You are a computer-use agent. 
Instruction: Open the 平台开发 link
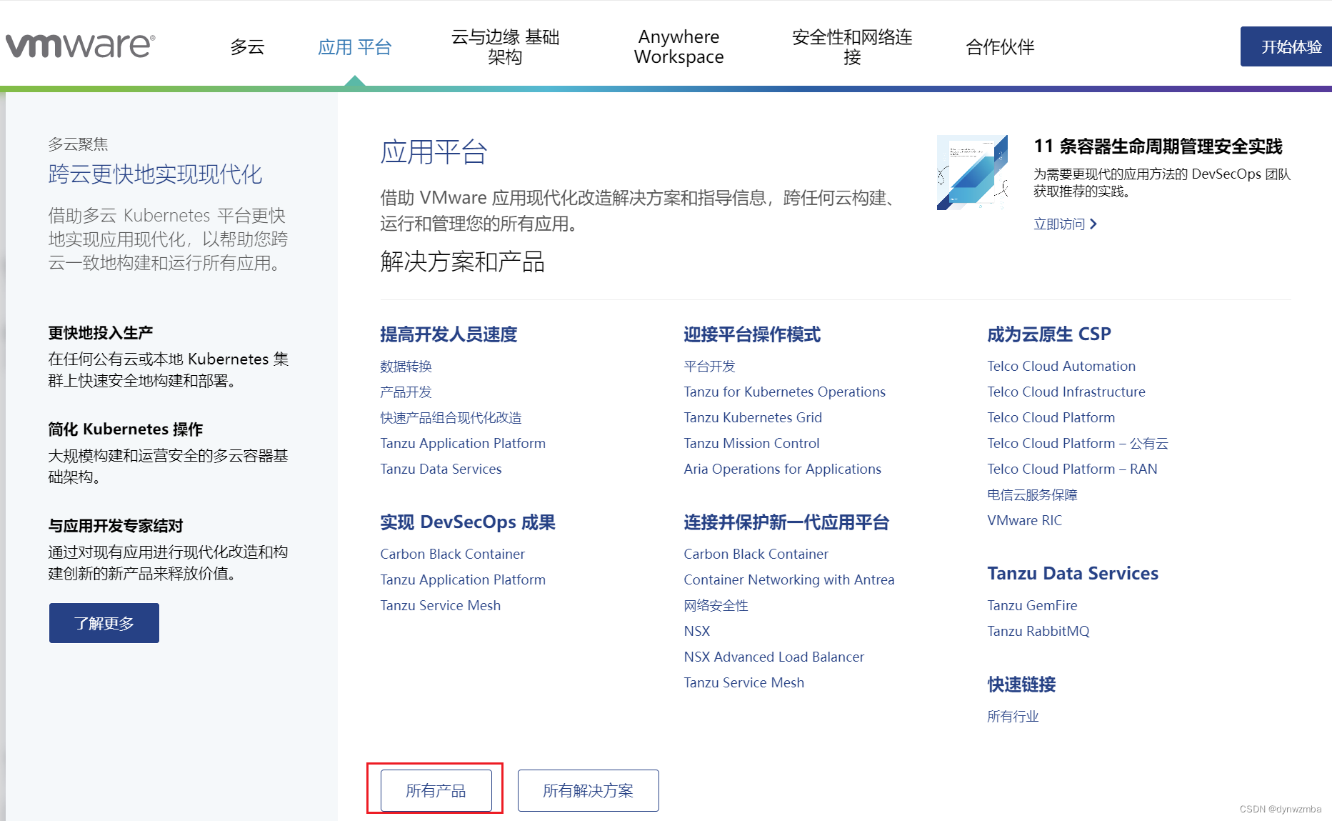click(709, 367)
